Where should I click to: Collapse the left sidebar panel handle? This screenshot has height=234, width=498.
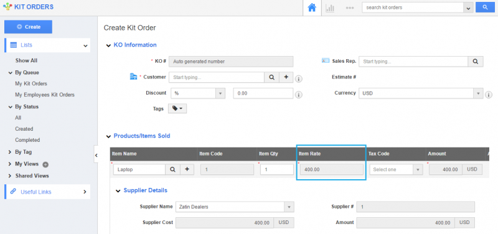(x=96, y=155)
